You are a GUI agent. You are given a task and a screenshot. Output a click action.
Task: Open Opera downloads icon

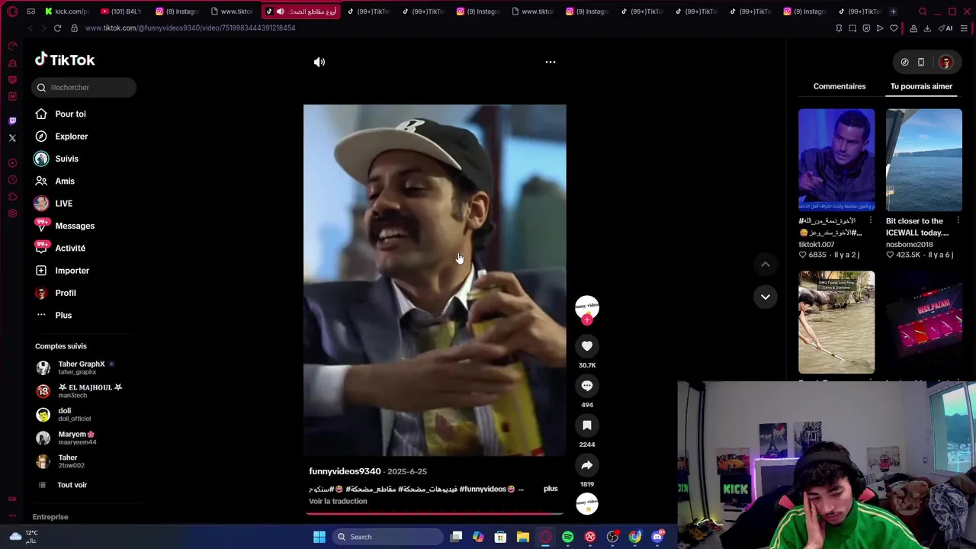(927, 28)
